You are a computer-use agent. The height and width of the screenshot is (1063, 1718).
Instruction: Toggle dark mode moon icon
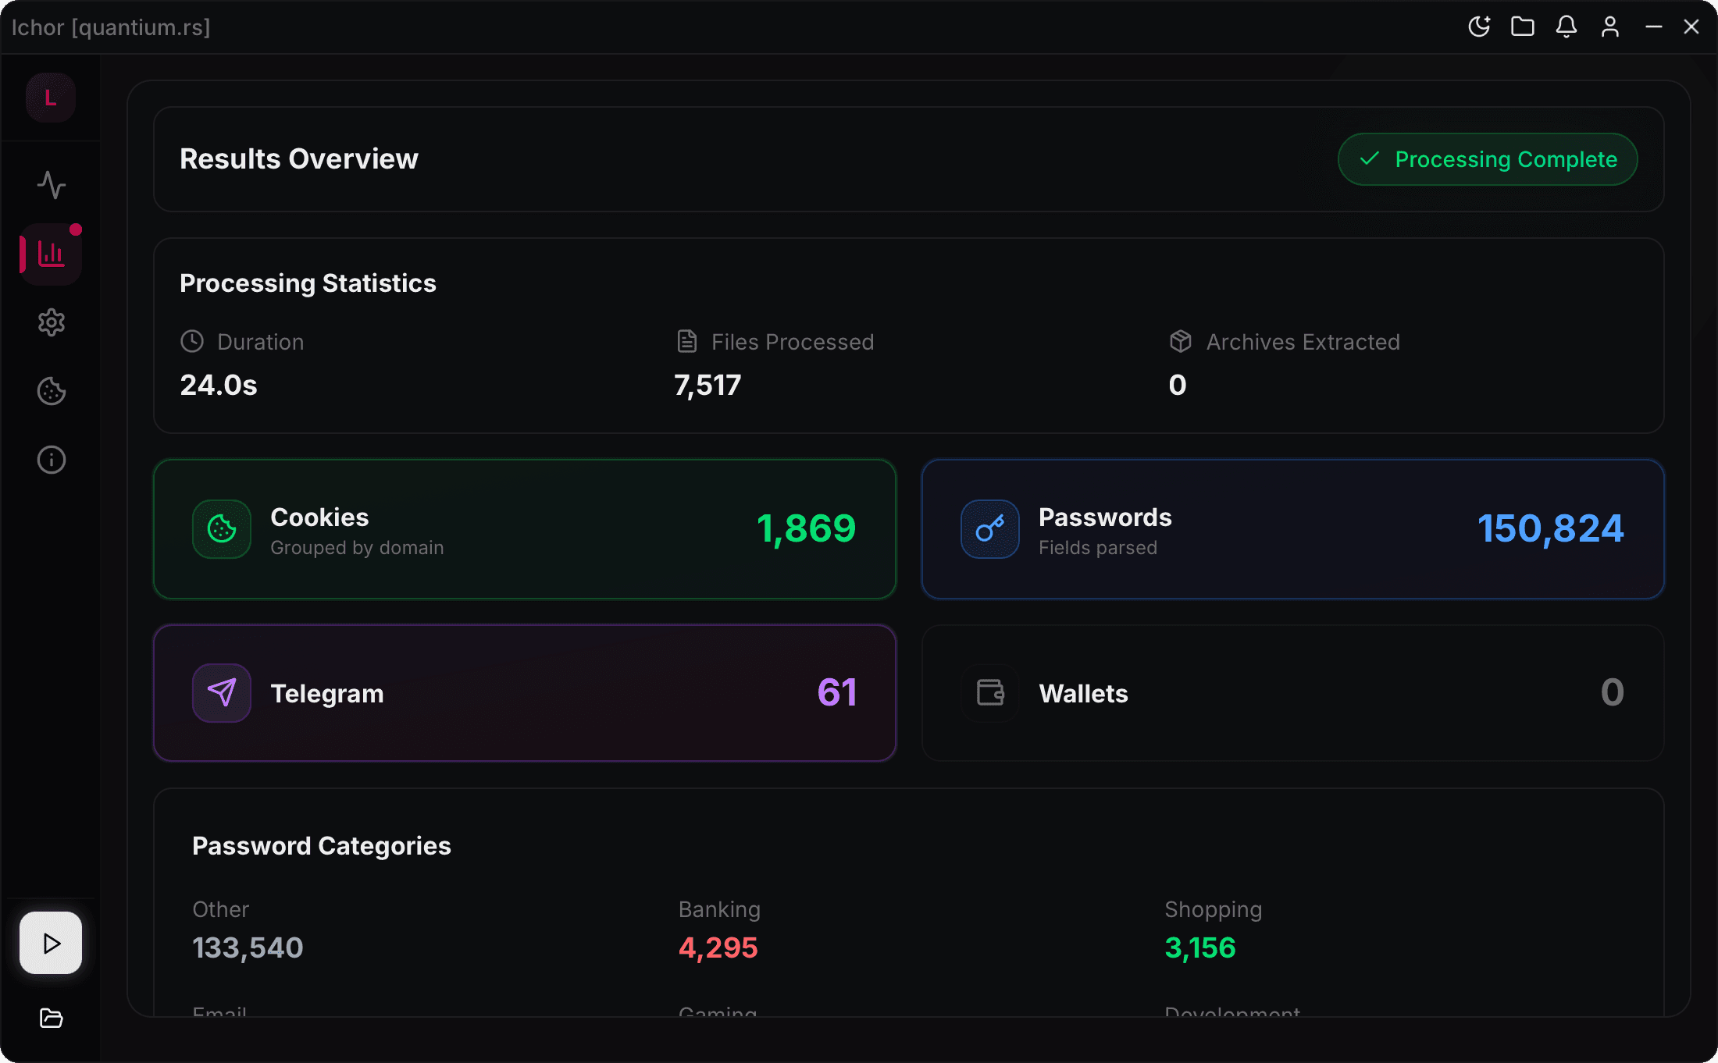tap(1479, 27)
